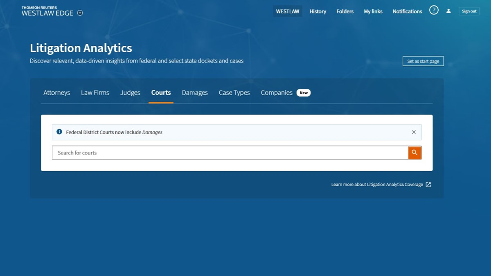Click the info icon in the Damages notice
The height and width of the screenshot is (276, 491).
(59, 132)
